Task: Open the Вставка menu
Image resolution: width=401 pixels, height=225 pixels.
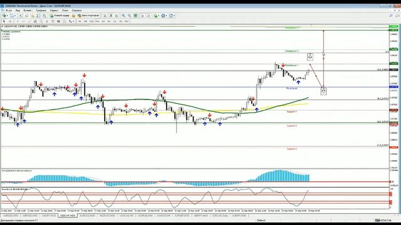Action: point(28,11)
